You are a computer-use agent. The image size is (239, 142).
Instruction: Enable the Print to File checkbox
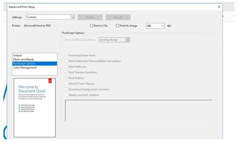[x=92, y=26]
